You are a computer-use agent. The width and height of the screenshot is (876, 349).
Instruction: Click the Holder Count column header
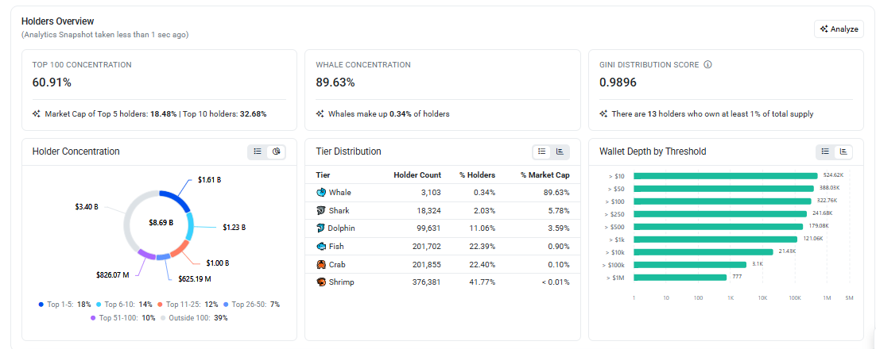[417, 175]
